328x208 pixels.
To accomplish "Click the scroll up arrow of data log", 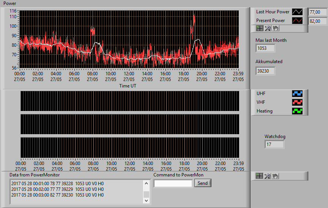I will 147,184.
